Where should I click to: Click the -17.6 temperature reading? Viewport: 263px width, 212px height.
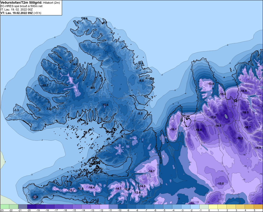point(213,117)
